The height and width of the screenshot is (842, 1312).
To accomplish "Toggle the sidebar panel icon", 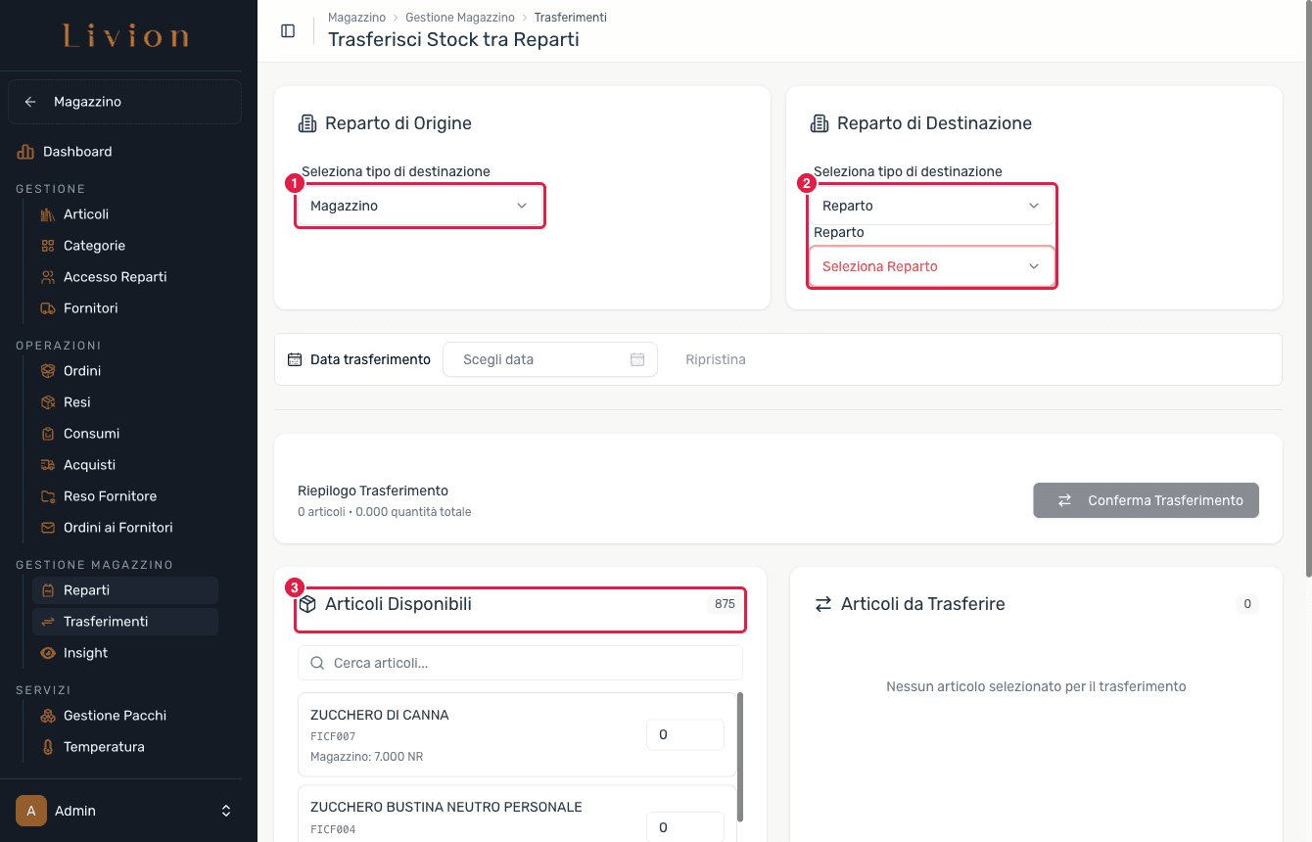I will point(288,30).
